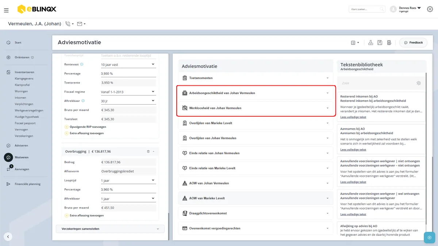
Task: Collapse the sidebar with the left arrow button
Action: tap(8, 236)
